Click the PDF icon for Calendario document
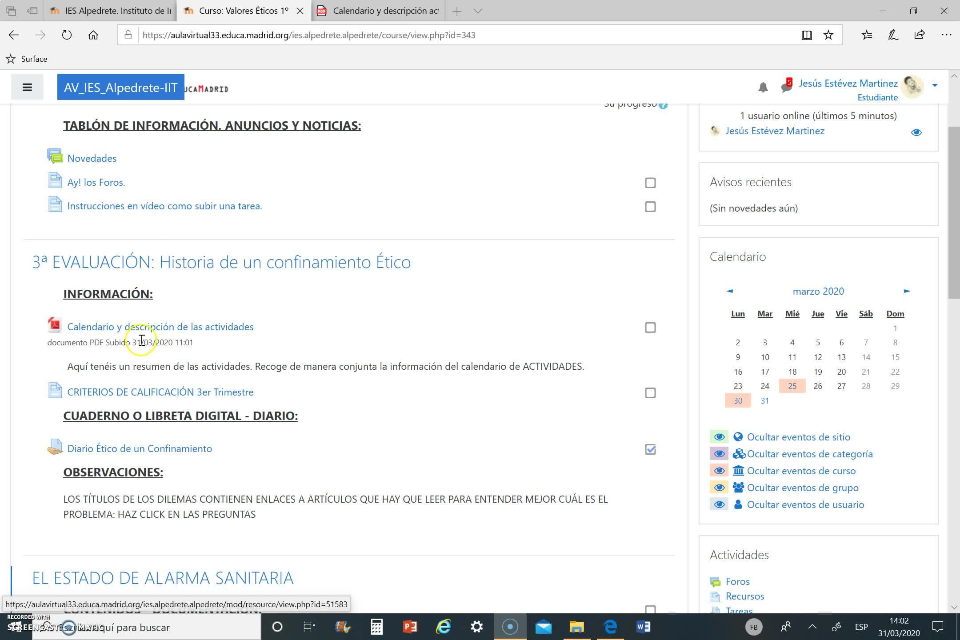The height and width of the screenshot is (640, 960). click(55, 325)
